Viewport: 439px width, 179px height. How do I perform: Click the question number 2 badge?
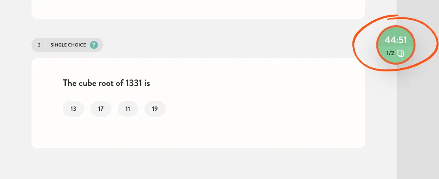[39, 45]
